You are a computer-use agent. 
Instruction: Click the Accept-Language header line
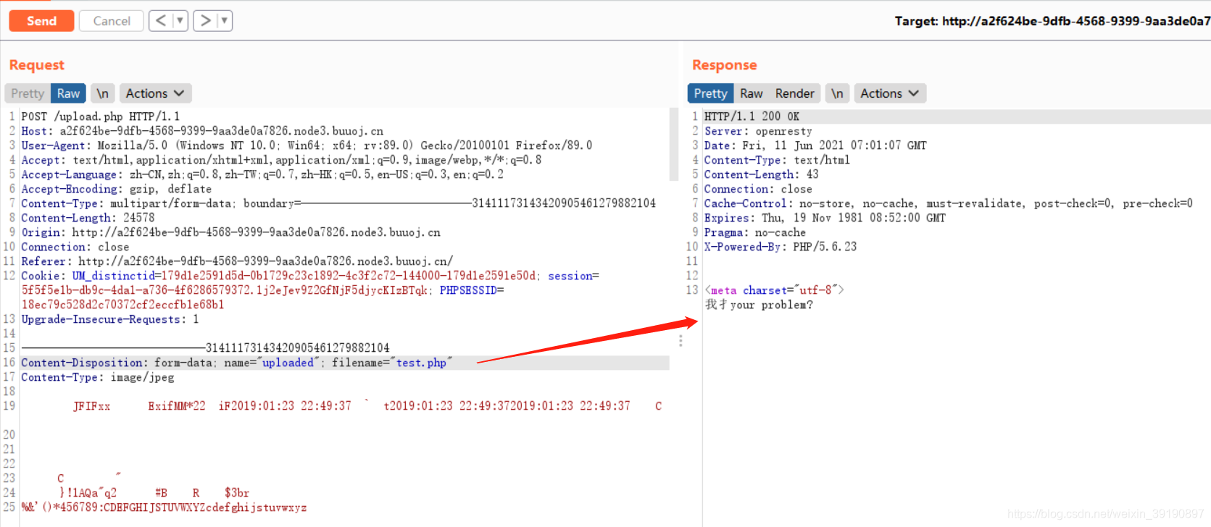pyautogui.click(x=262, y=174)
